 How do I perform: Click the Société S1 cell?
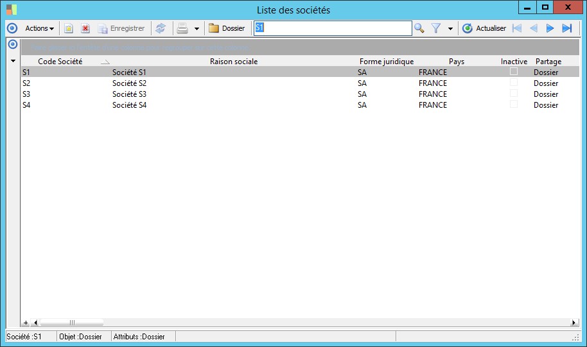[x=129, y=72]
